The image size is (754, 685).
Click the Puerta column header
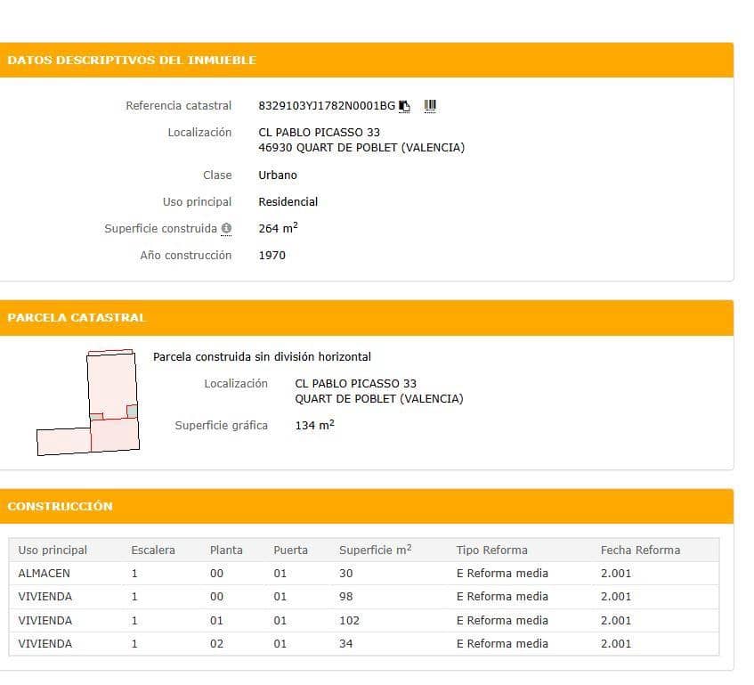point(290,550)
